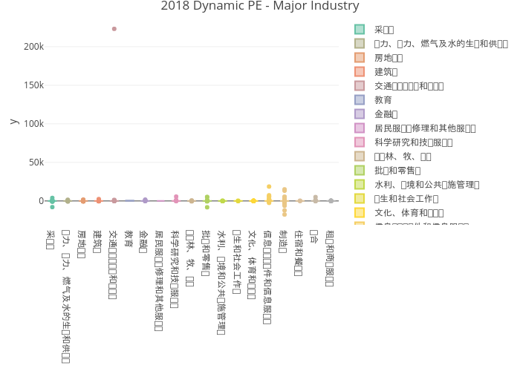This screenshot has height=371, width=520.
Task: Select the highest yellow-orange point in 信息 column
Action: tap(269, 186)
